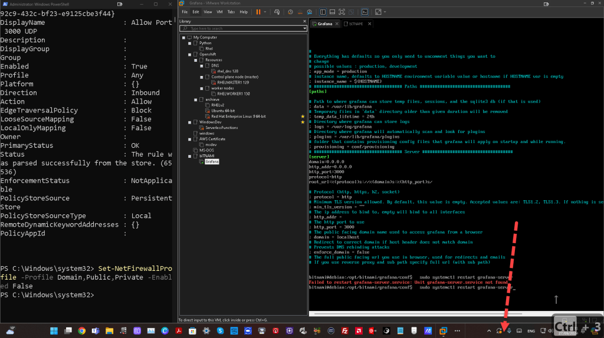Revert VM to snapshot icon

(300, 12)
